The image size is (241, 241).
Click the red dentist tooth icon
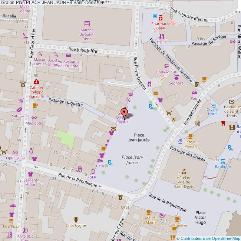pos(223,123)
